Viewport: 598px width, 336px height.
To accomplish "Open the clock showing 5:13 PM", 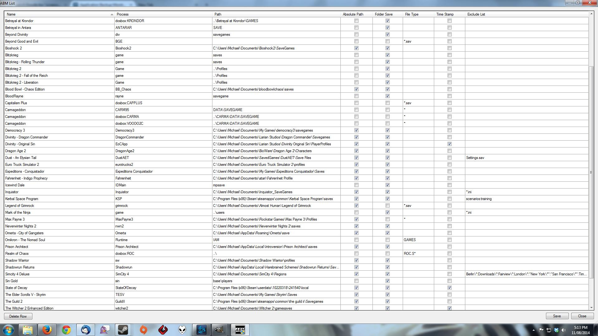I will tap(581, 330).
